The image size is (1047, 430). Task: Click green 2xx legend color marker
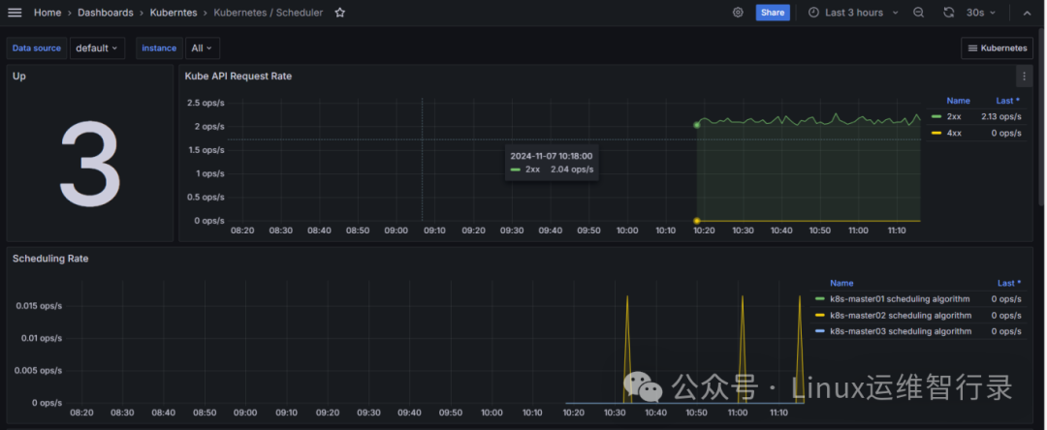936,116
